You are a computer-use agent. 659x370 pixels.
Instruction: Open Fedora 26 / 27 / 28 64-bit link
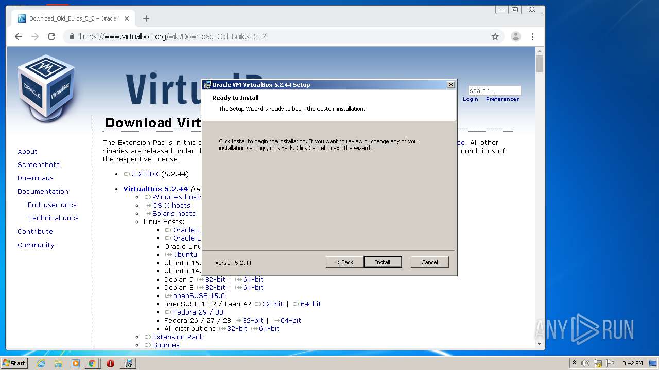tap(287, 321)
